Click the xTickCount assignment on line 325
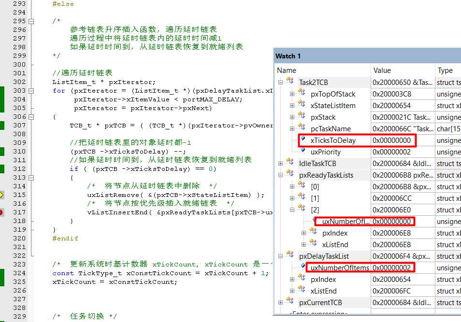 115,282
